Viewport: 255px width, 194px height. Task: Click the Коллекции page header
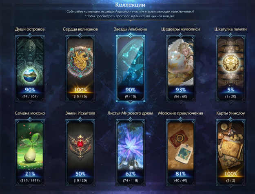130,5
